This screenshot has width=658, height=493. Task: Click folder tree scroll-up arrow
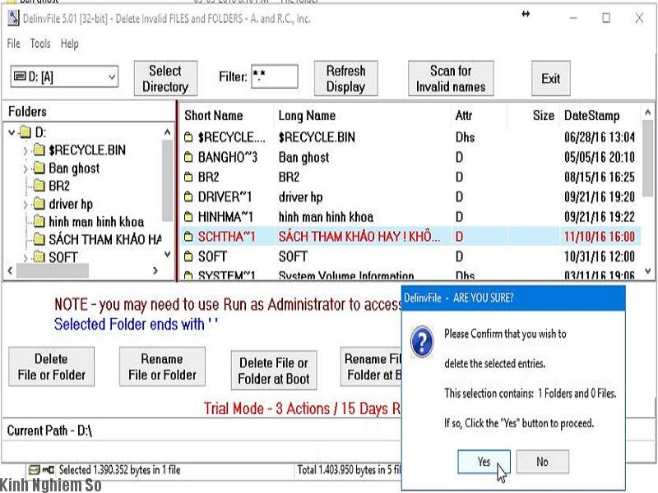(168, 132)
